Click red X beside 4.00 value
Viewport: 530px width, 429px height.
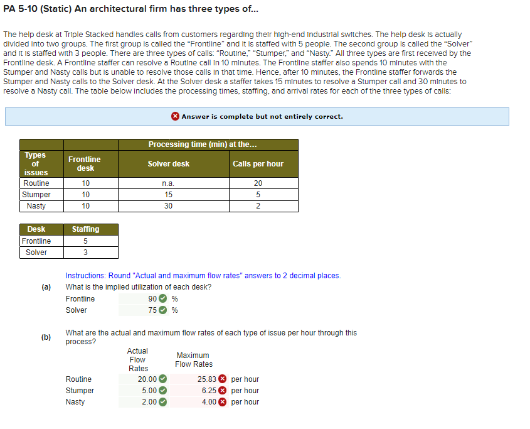[x=222, y=402]
